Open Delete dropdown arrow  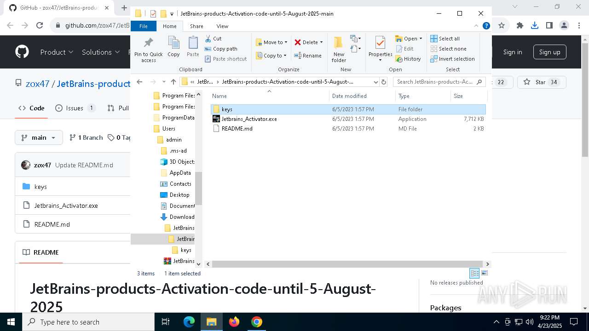pyautogui.click(x=321, y=42)
